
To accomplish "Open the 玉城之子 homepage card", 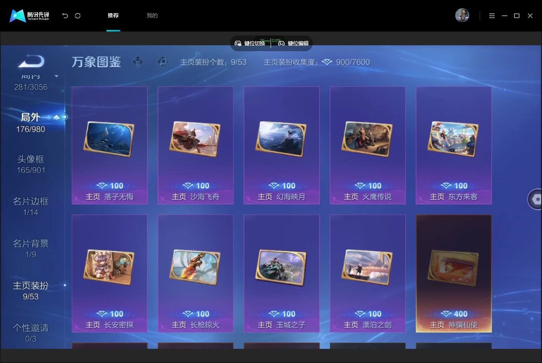I will [x=282, y=273].
